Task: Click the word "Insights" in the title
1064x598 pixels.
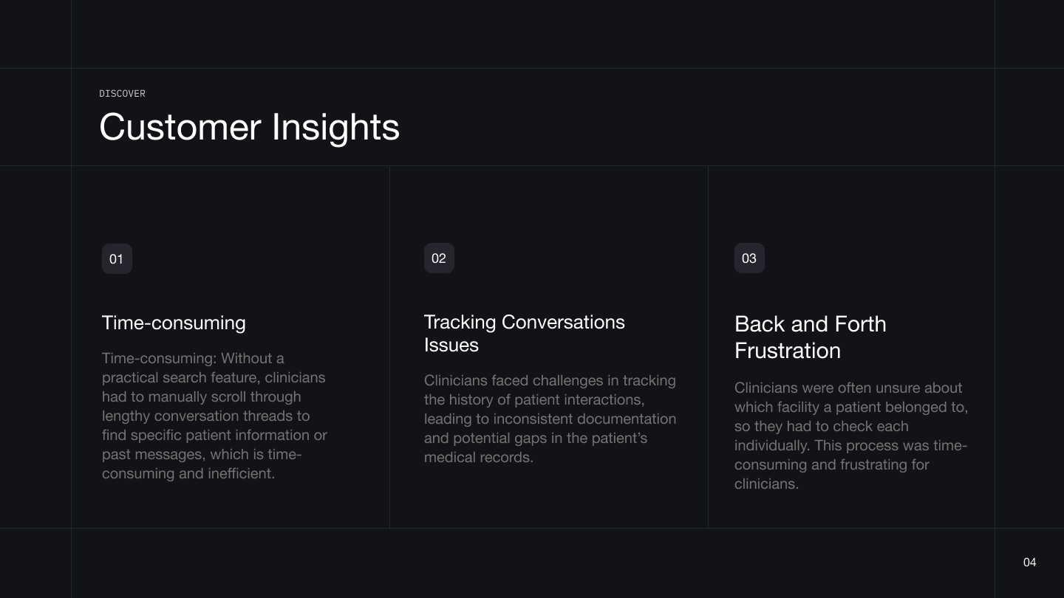Action: (335, 127)
